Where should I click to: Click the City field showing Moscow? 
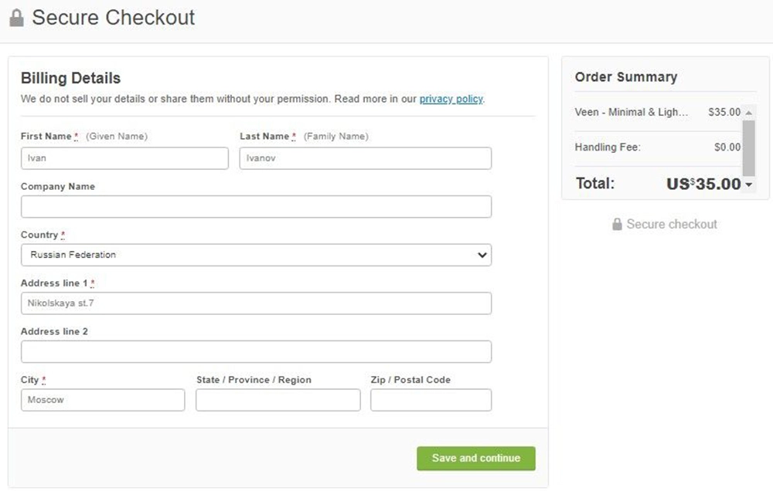point(103,400)
